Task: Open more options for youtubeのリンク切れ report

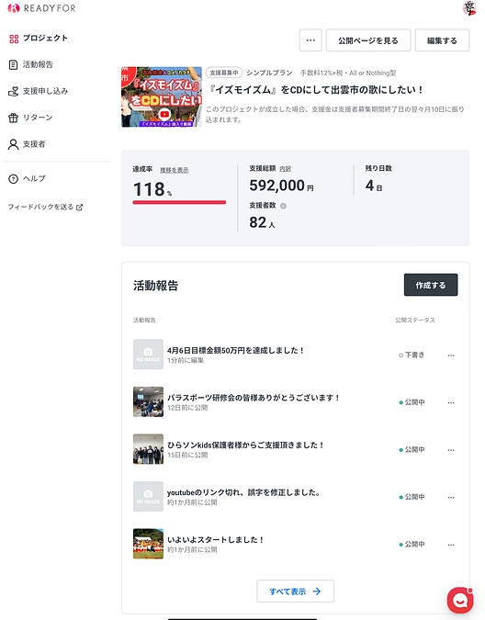Action: coord(451,498)
